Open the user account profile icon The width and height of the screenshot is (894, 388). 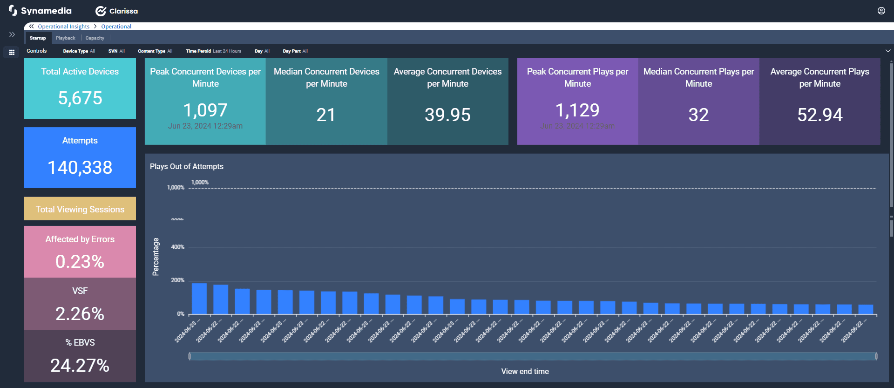(881, 11)
